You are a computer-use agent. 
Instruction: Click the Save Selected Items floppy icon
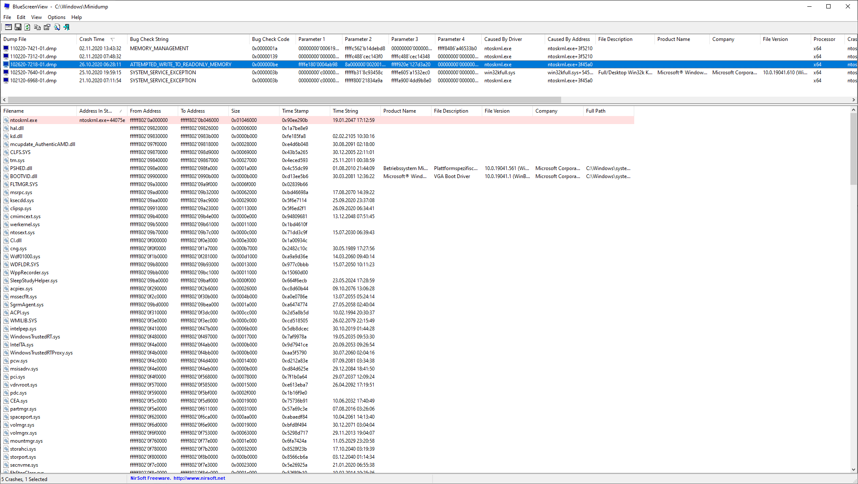(x=18, y=27)
